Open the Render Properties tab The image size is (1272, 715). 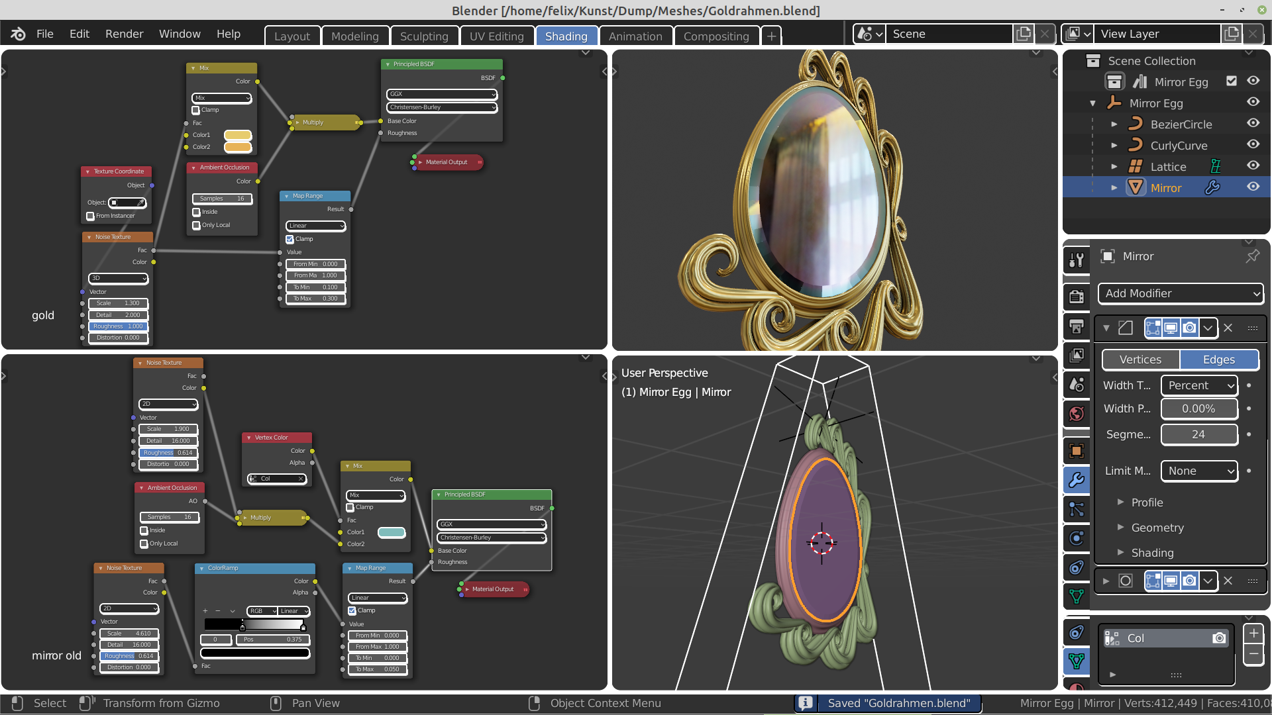[x=1076, y=296]
